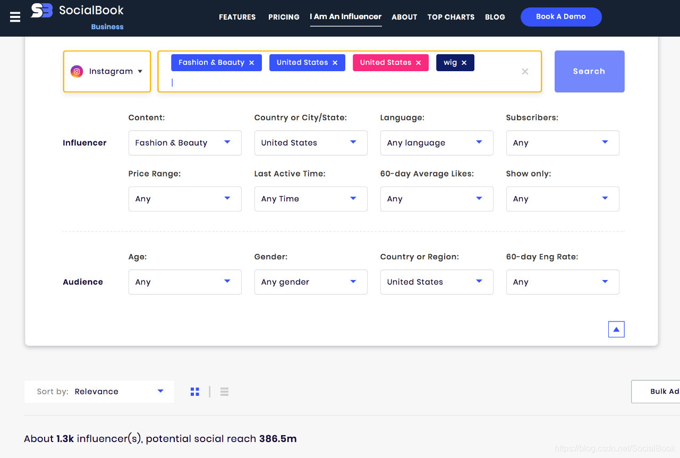The image size is (680, 458).
Task: Open the audience Gender dropdown
Action: pos(311,282)
